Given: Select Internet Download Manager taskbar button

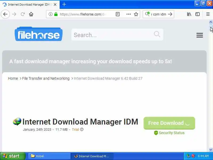Looking at the screenshot, I should coord(92,156).
